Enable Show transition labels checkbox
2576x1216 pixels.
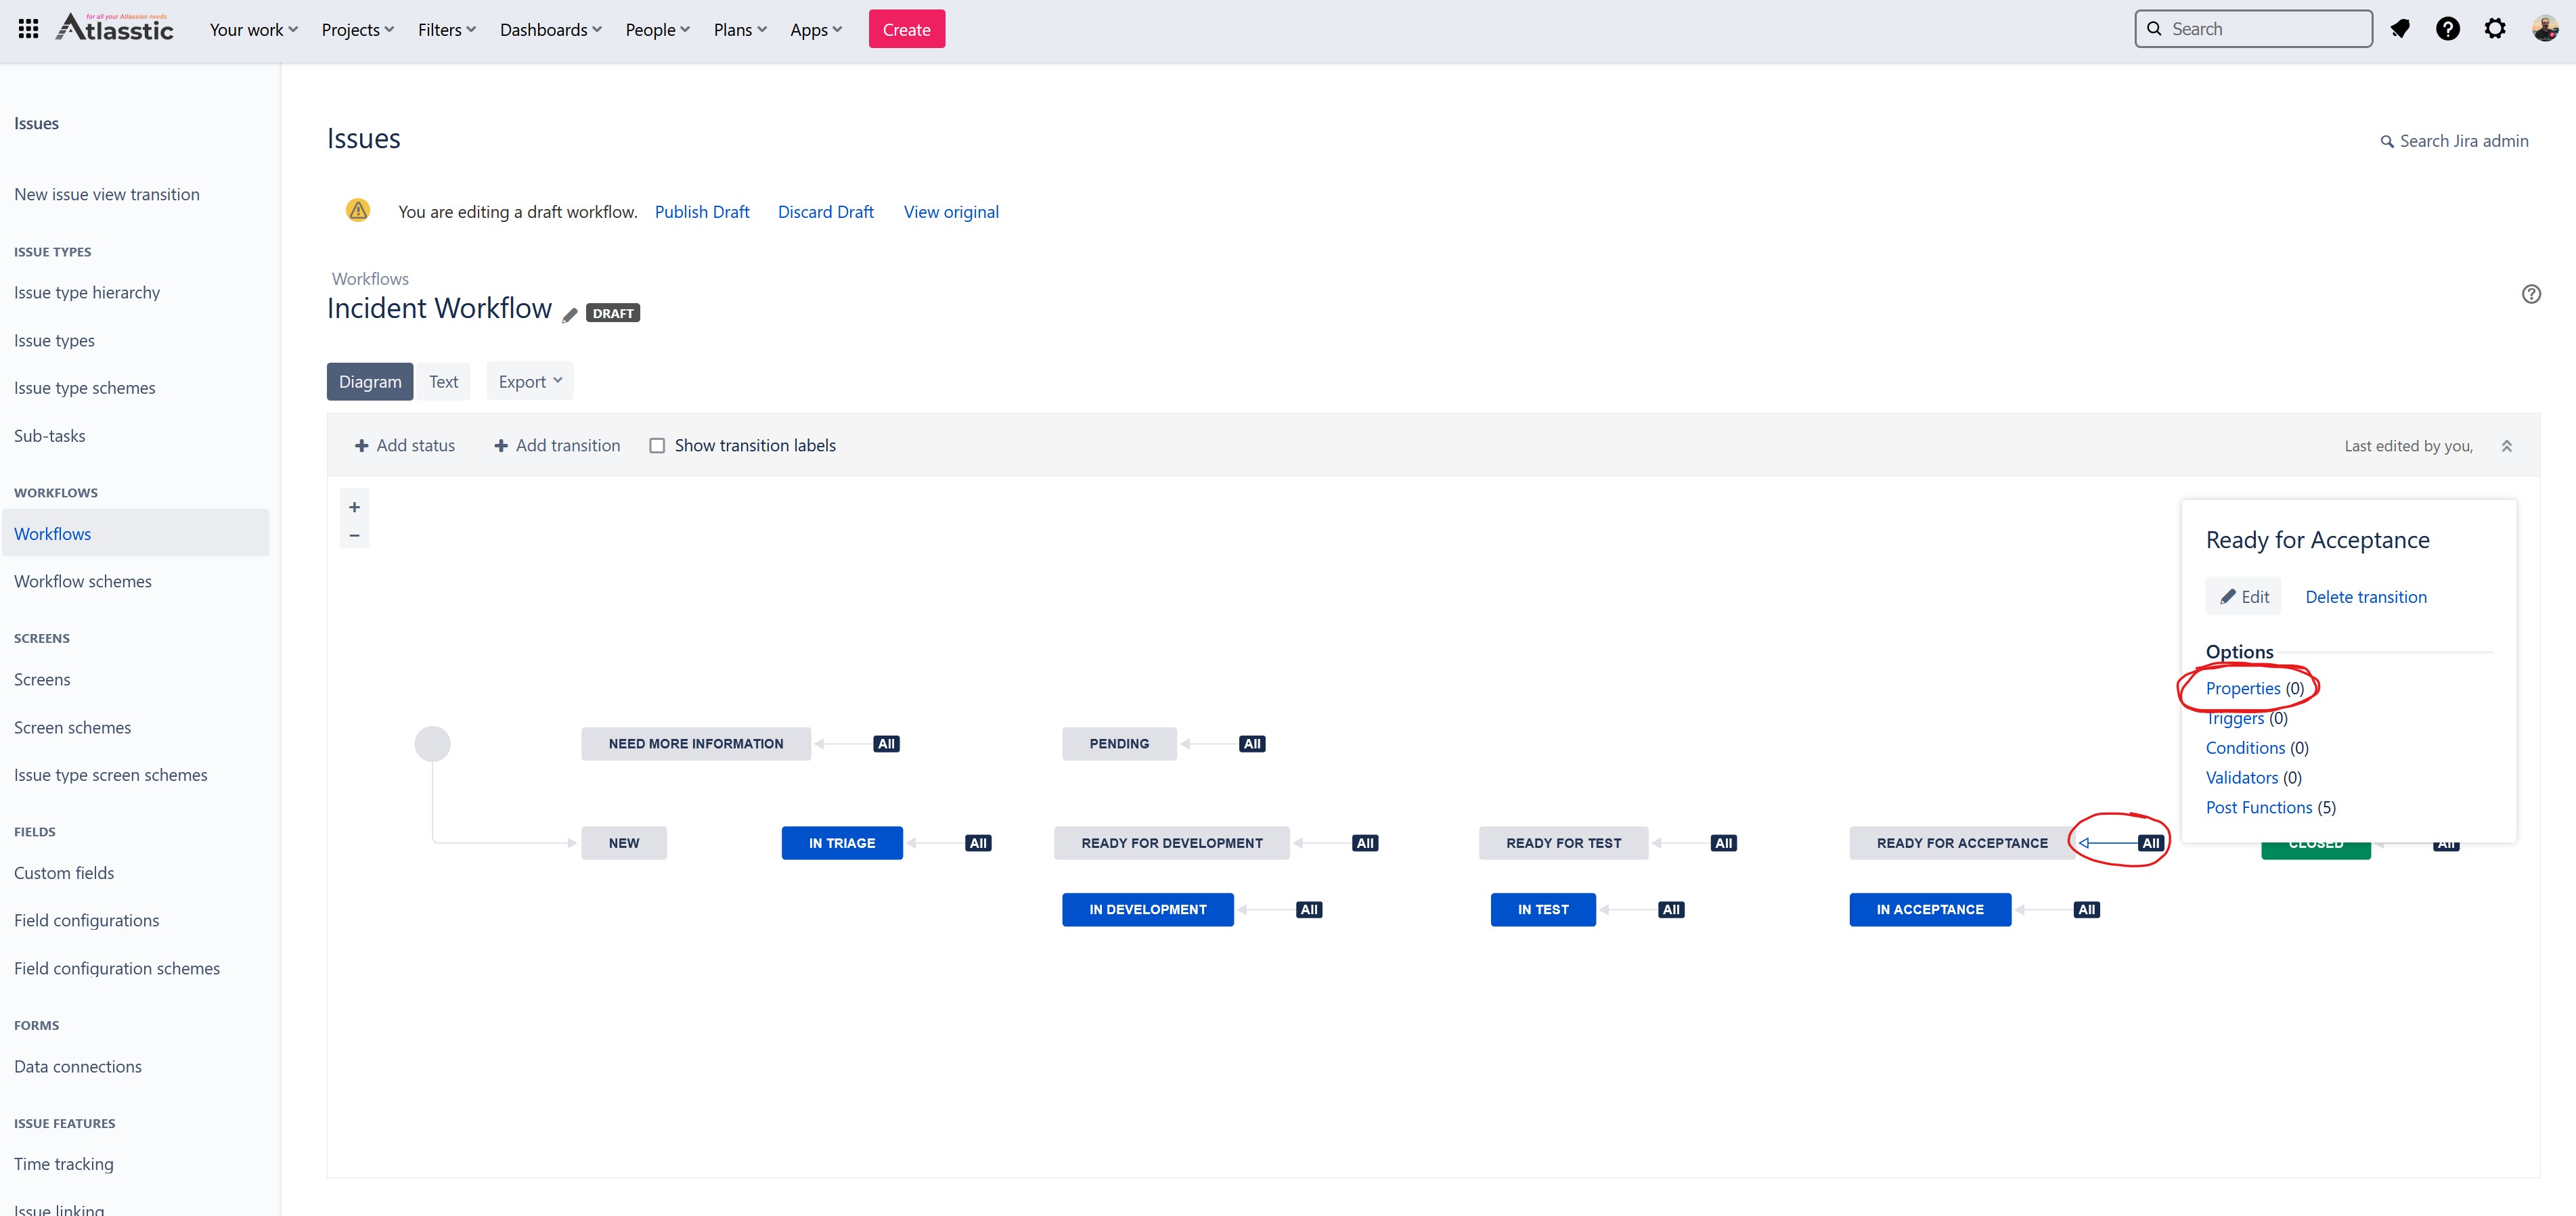tap(657, 446)
